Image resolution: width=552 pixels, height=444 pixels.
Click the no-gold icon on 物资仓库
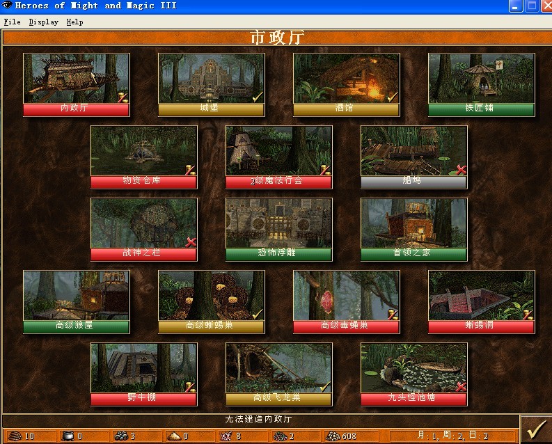click(191, 170)
